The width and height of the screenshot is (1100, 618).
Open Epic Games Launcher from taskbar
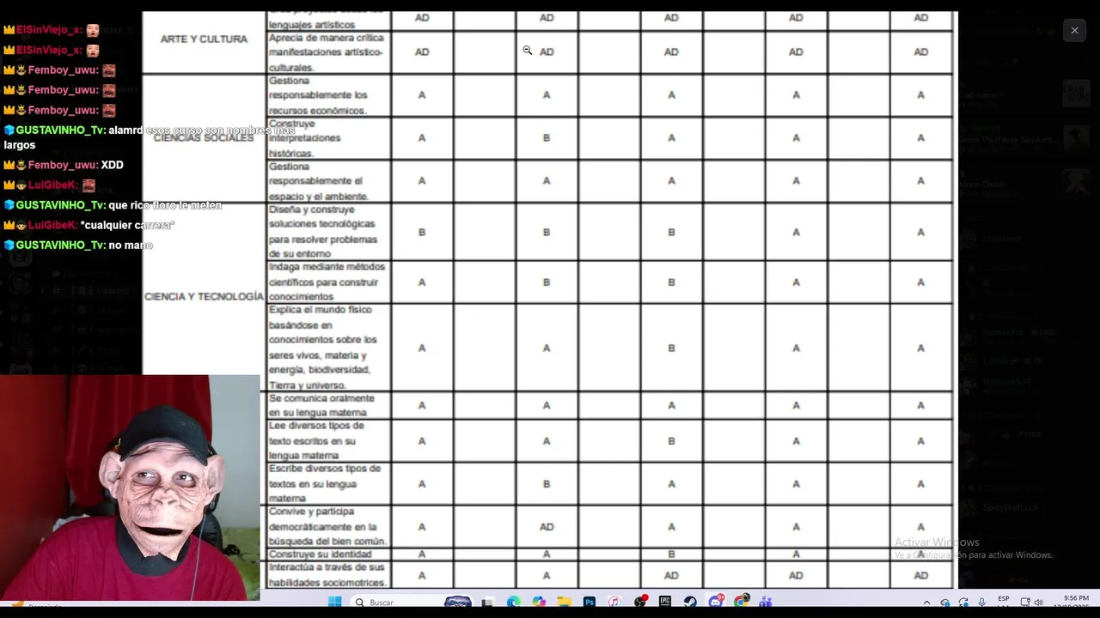point(665,603)
